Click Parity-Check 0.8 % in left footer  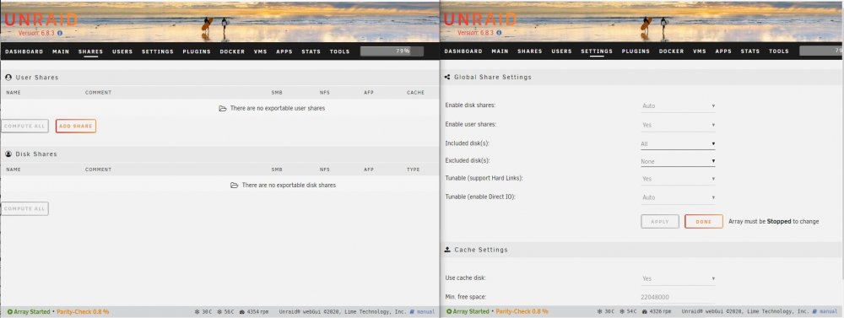pyautogui.click(x=83, y=311)
